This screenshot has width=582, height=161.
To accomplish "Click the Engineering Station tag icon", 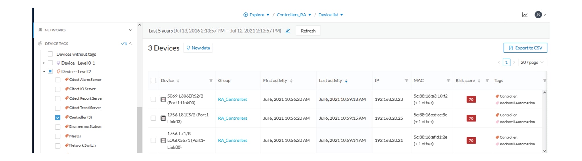I will click(x=67, y=126).
